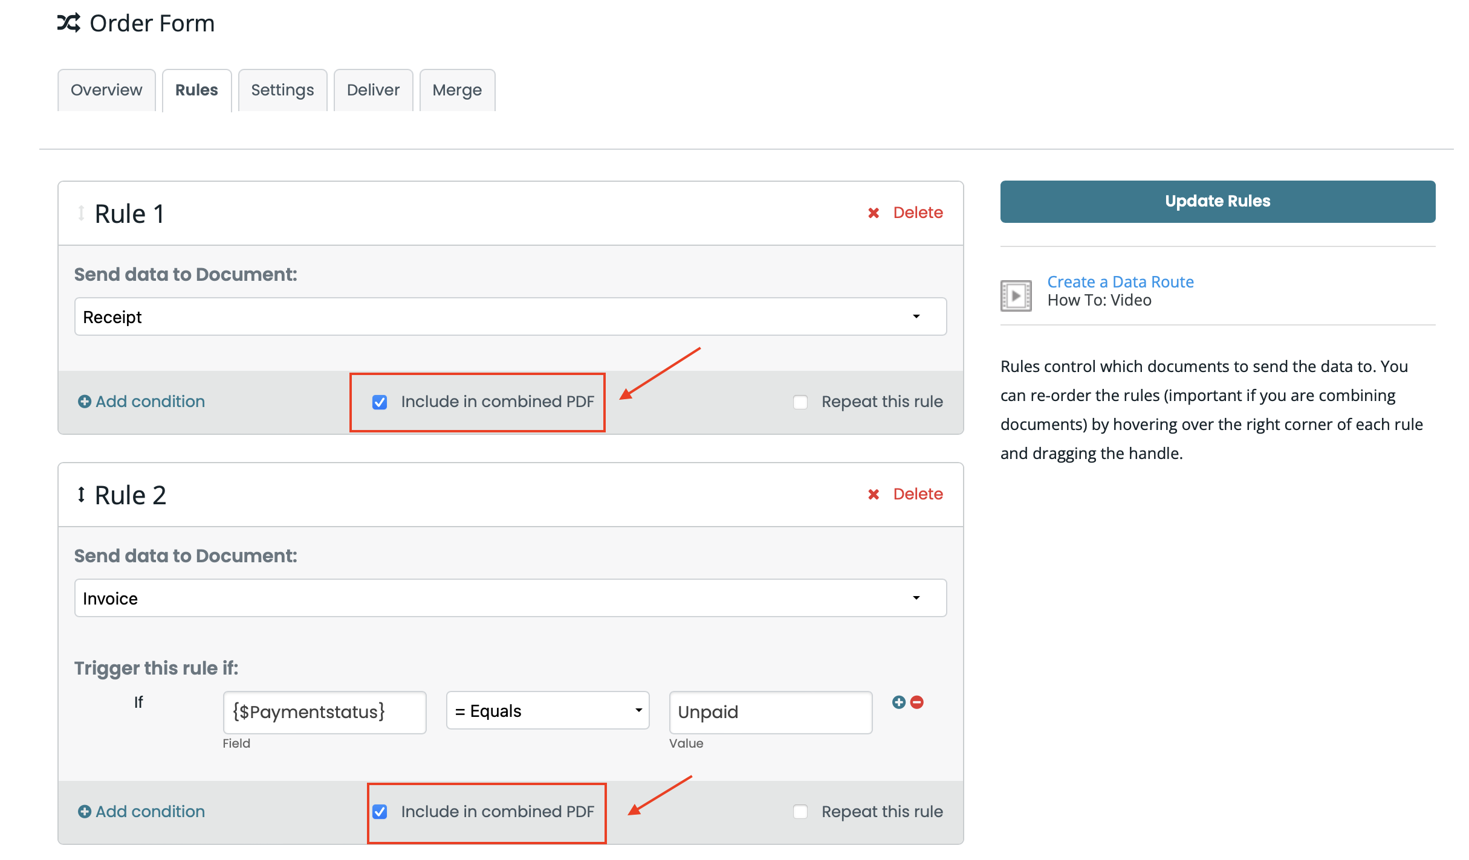This screenshot has height=860, width=1469.
Task: Check Repeat this rule for Rule 2
Action: [800, 812]
